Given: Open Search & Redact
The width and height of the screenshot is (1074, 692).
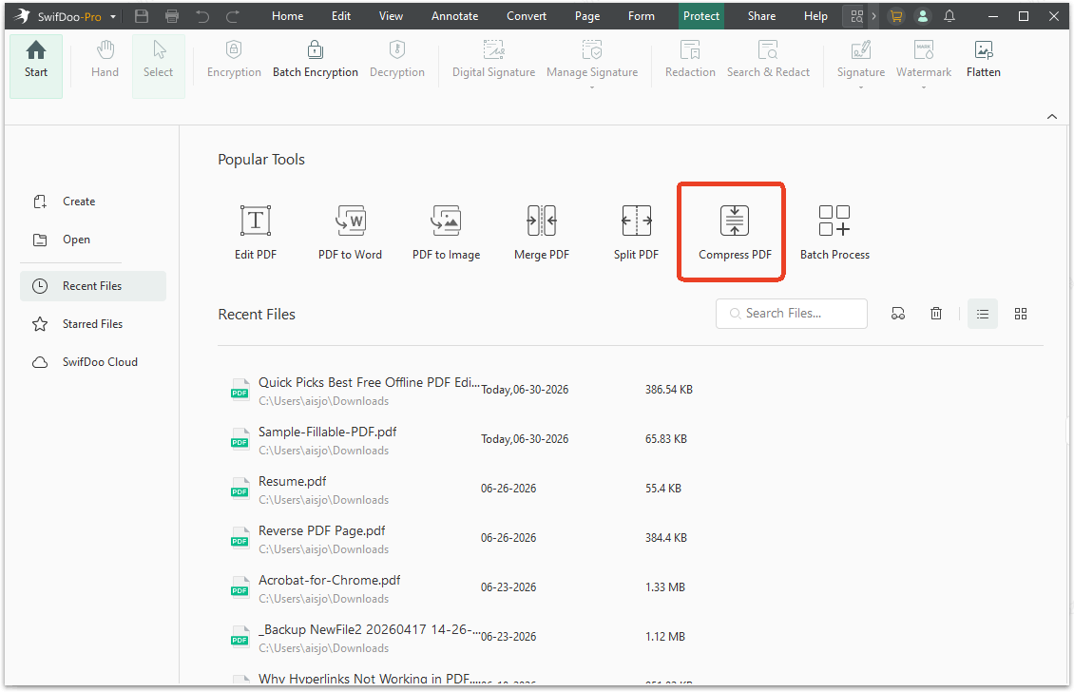Looking at the screenshot, I should click(x=768, y=60).
